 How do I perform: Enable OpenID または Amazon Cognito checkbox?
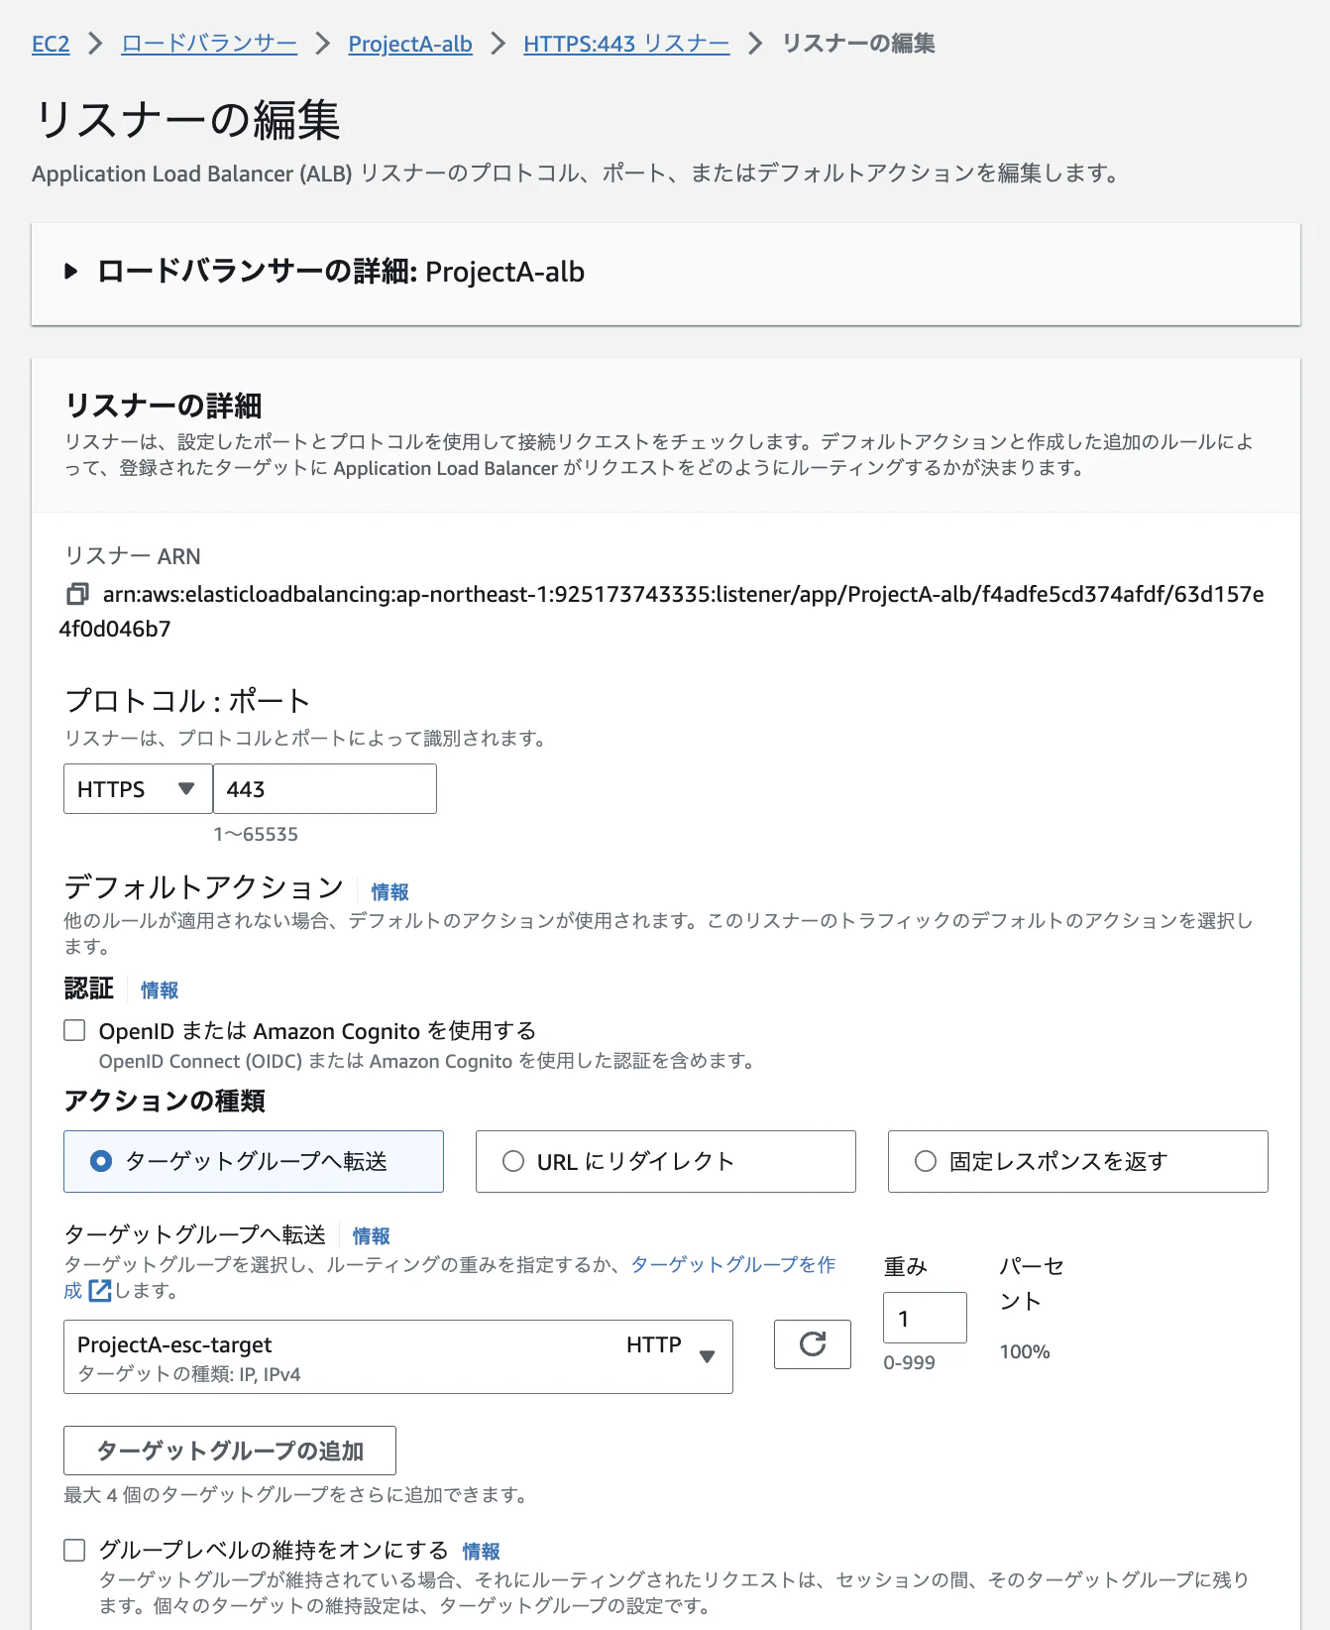pos(74,1030)
